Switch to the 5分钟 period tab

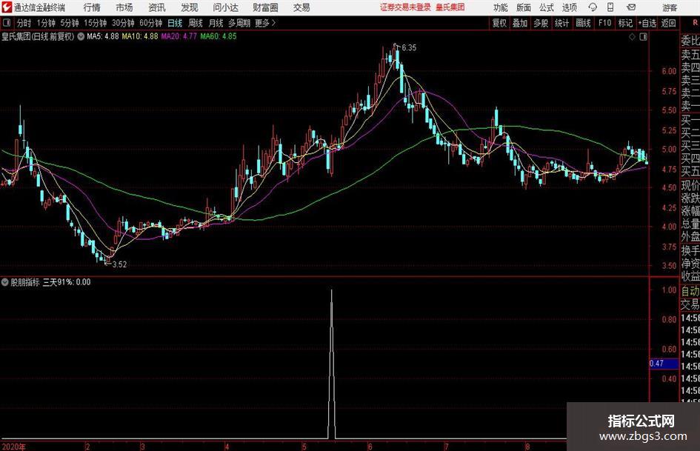[x=70, y=23]
